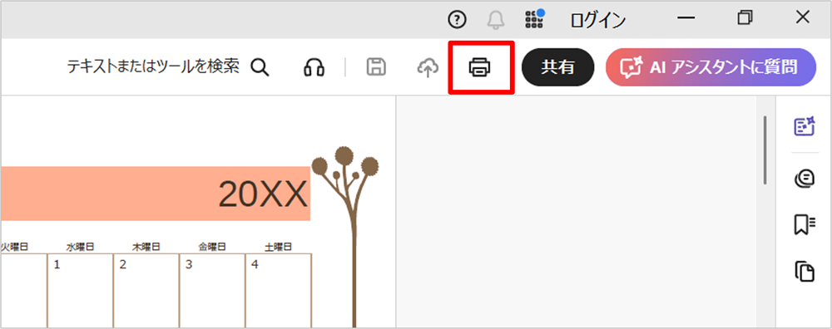Screen dimensions: 832x329
Task: Click the テキストまたはツールを検索 search field
Action: (153, 66)
